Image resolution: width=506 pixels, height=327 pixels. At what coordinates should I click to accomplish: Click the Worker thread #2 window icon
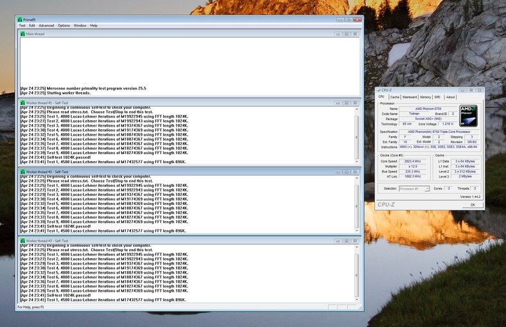pos(23,172)
